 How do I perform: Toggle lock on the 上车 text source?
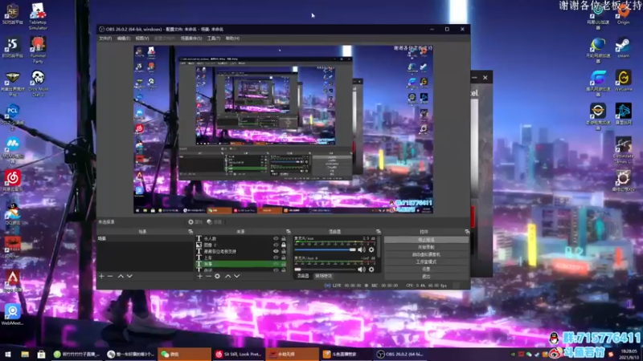[x=284, y=258]
